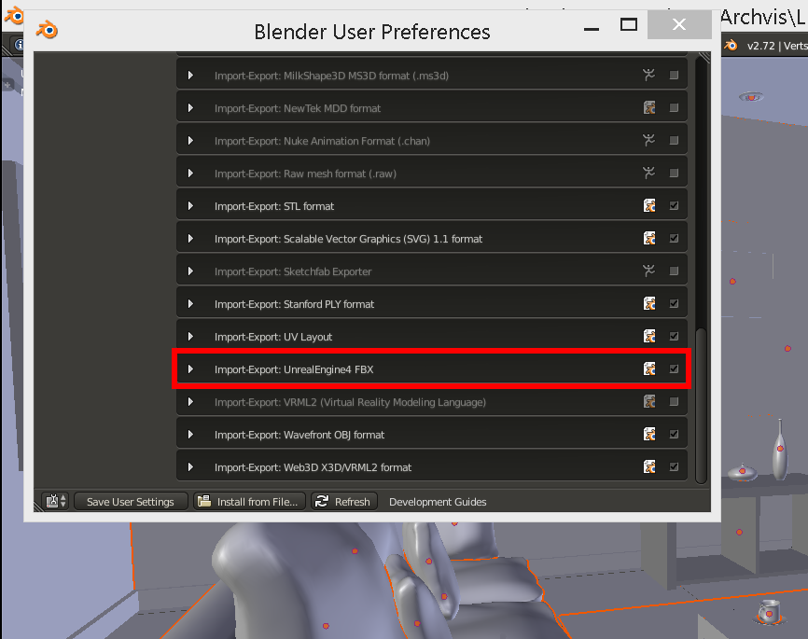Select the Import-Export: UnrealEngine4 FBX label
808x639 pixels.
tap(294, 369)
